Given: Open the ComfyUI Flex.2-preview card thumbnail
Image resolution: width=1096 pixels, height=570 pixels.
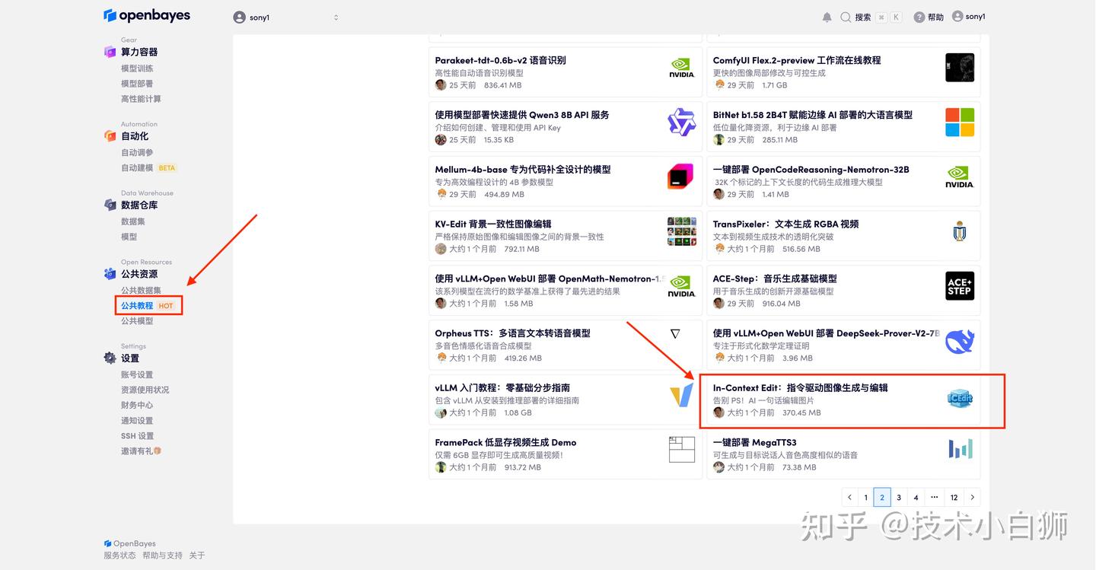Looking at the screenshot, I should (959, 67).
